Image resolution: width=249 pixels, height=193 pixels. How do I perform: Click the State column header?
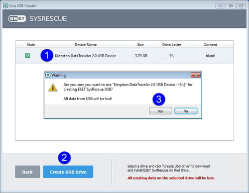(x=31, y=45)
